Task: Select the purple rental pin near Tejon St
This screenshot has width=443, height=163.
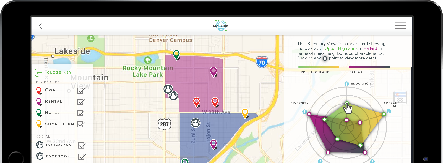Action: pos(213,144)
